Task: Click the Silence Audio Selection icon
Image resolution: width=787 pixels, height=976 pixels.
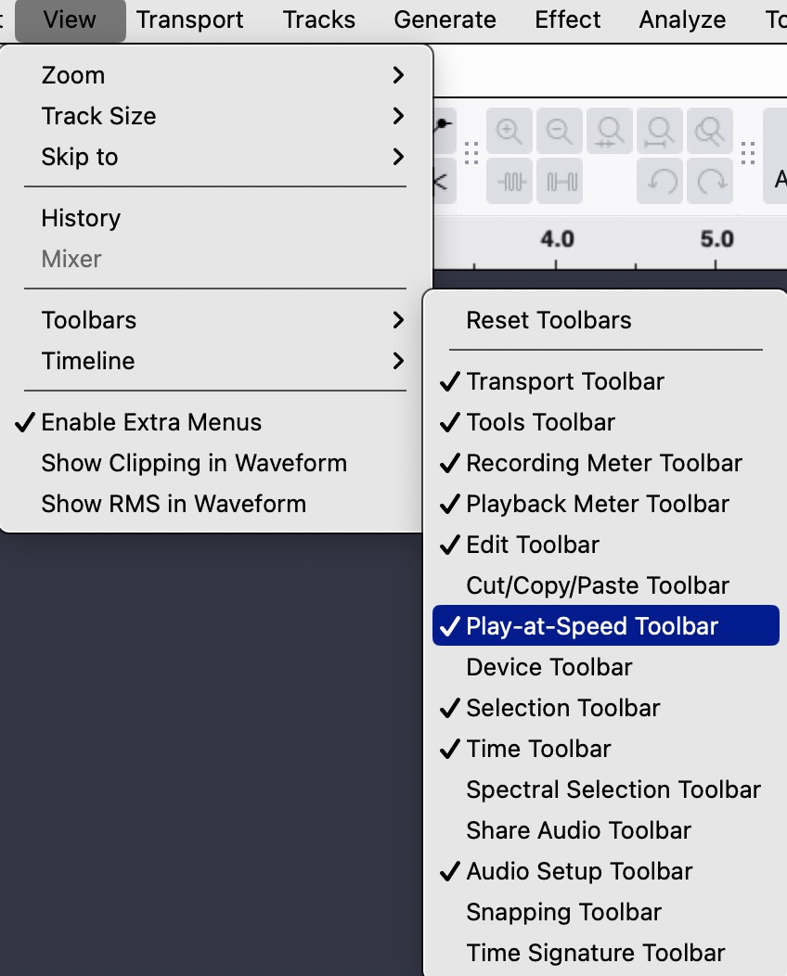Action: click(x=559, y=182)
